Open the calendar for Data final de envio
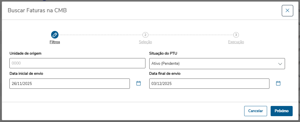This screenshot has height=122, width=300. click(278, 83)
